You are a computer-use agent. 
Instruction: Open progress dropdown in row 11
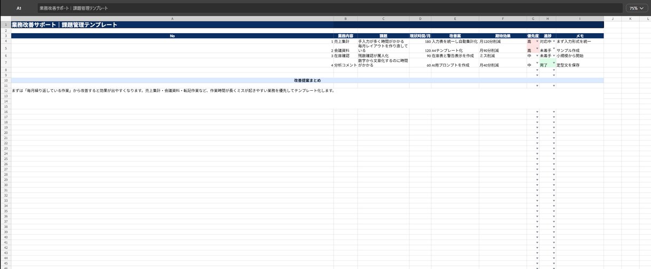[x=554, y=85]
